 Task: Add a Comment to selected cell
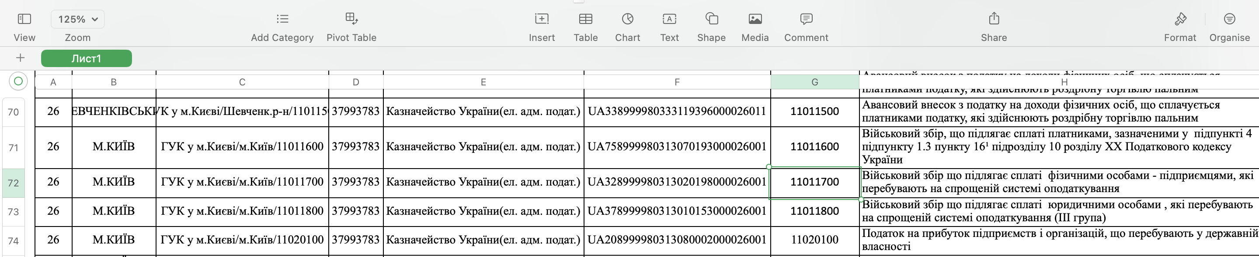[x=806, y=20]
